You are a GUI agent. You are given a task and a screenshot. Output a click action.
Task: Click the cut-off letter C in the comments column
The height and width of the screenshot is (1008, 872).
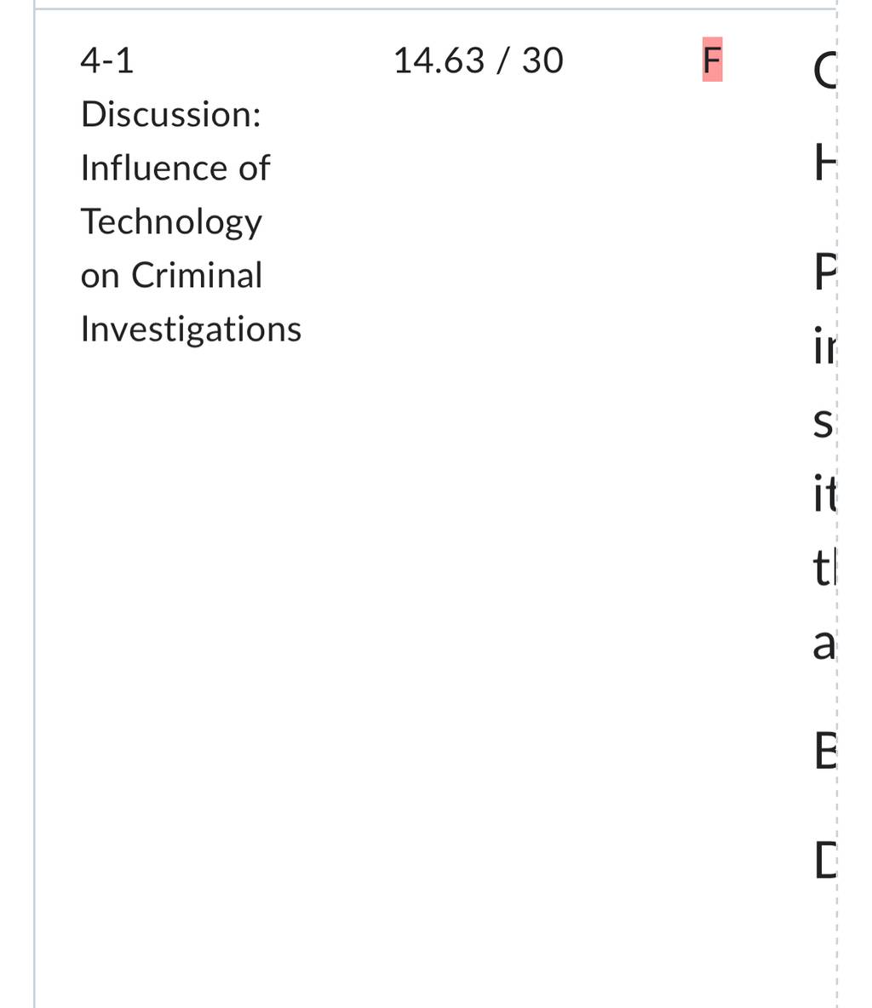point(824,70)
